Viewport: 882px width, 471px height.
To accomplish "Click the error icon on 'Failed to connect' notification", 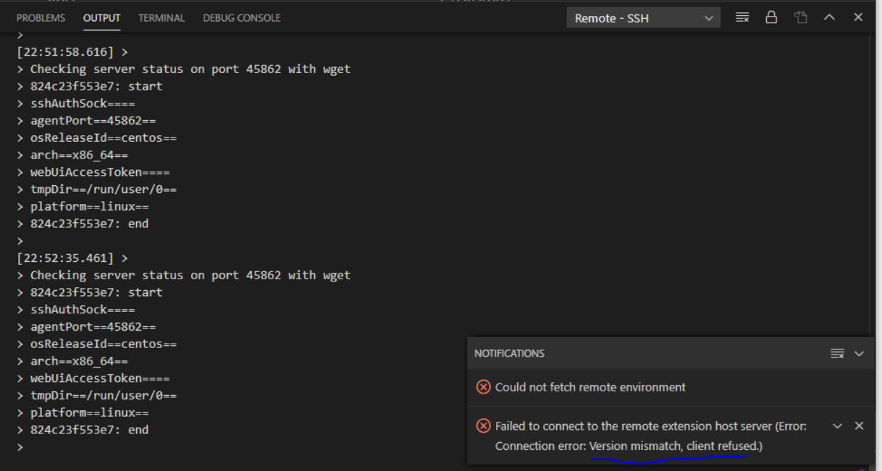I will [x=483, y=426].
